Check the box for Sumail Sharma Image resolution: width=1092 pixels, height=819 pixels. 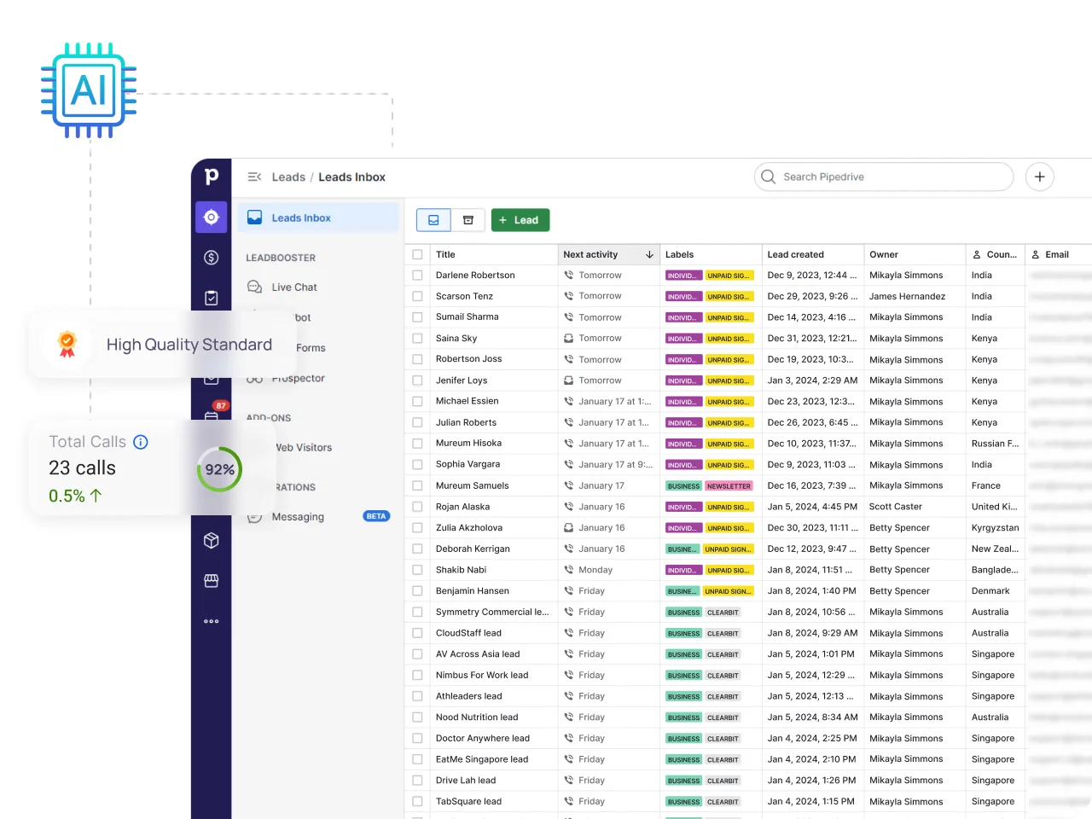(x=417, y=317)
